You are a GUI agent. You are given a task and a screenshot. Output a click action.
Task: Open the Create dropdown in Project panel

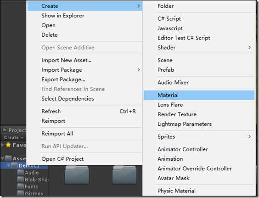tap(13, 137)
